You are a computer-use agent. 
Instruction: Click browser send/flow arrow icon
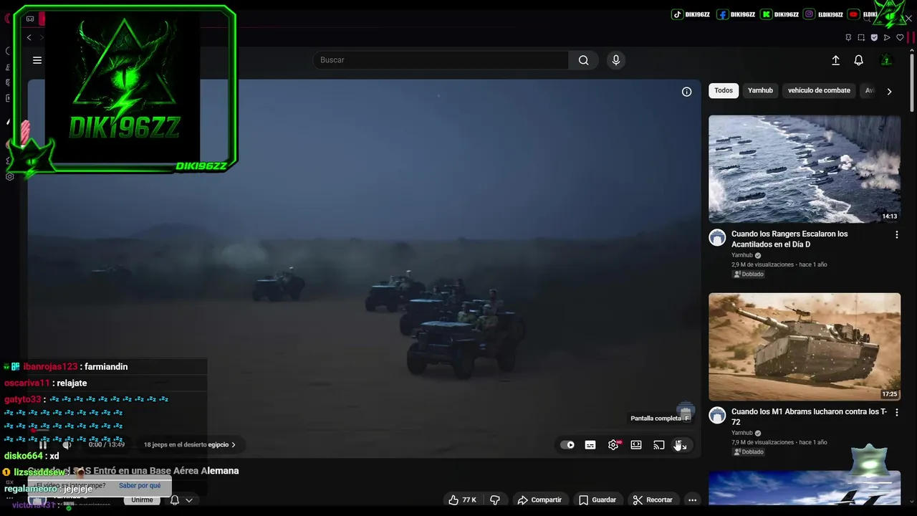coord(887,37)
